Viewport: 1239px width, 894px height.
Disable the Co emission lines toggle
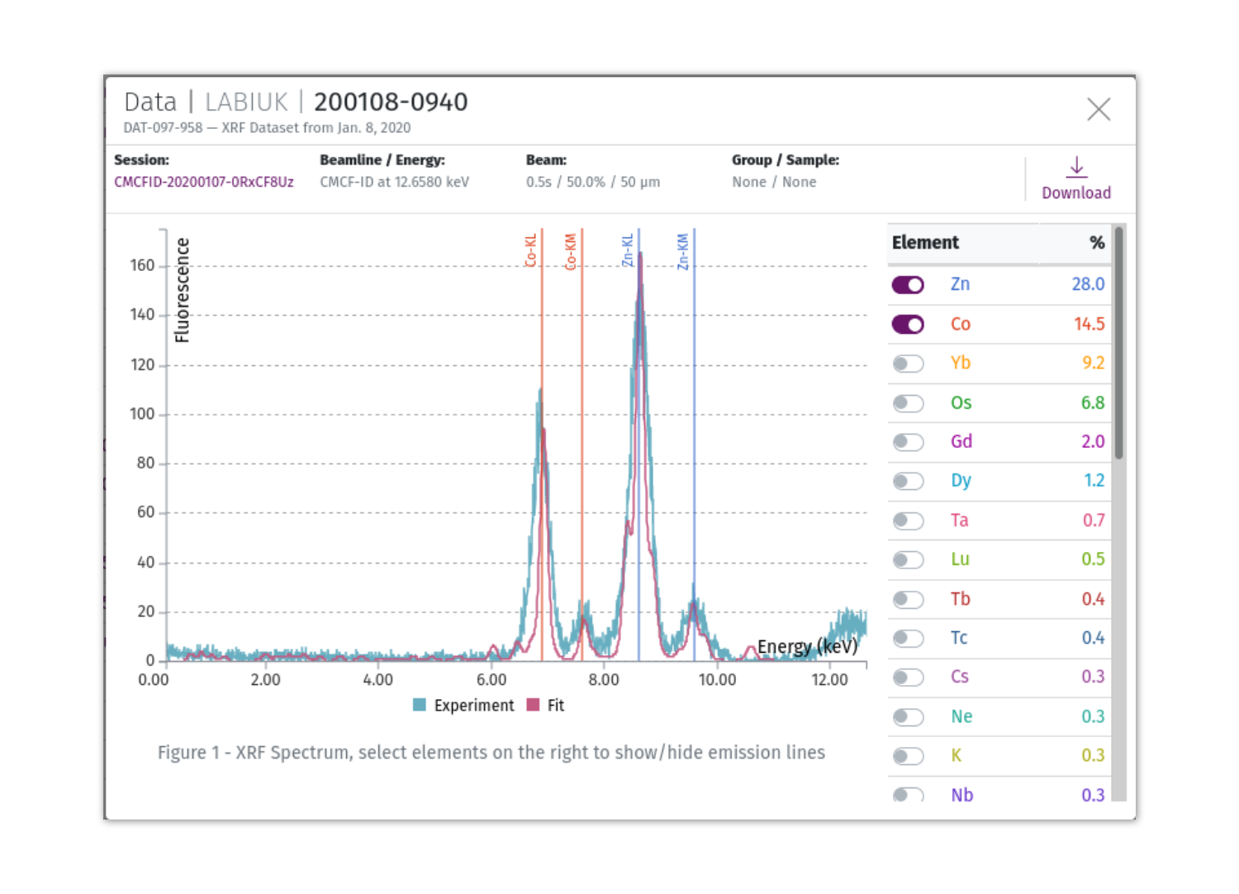click(x=908, y=325)
